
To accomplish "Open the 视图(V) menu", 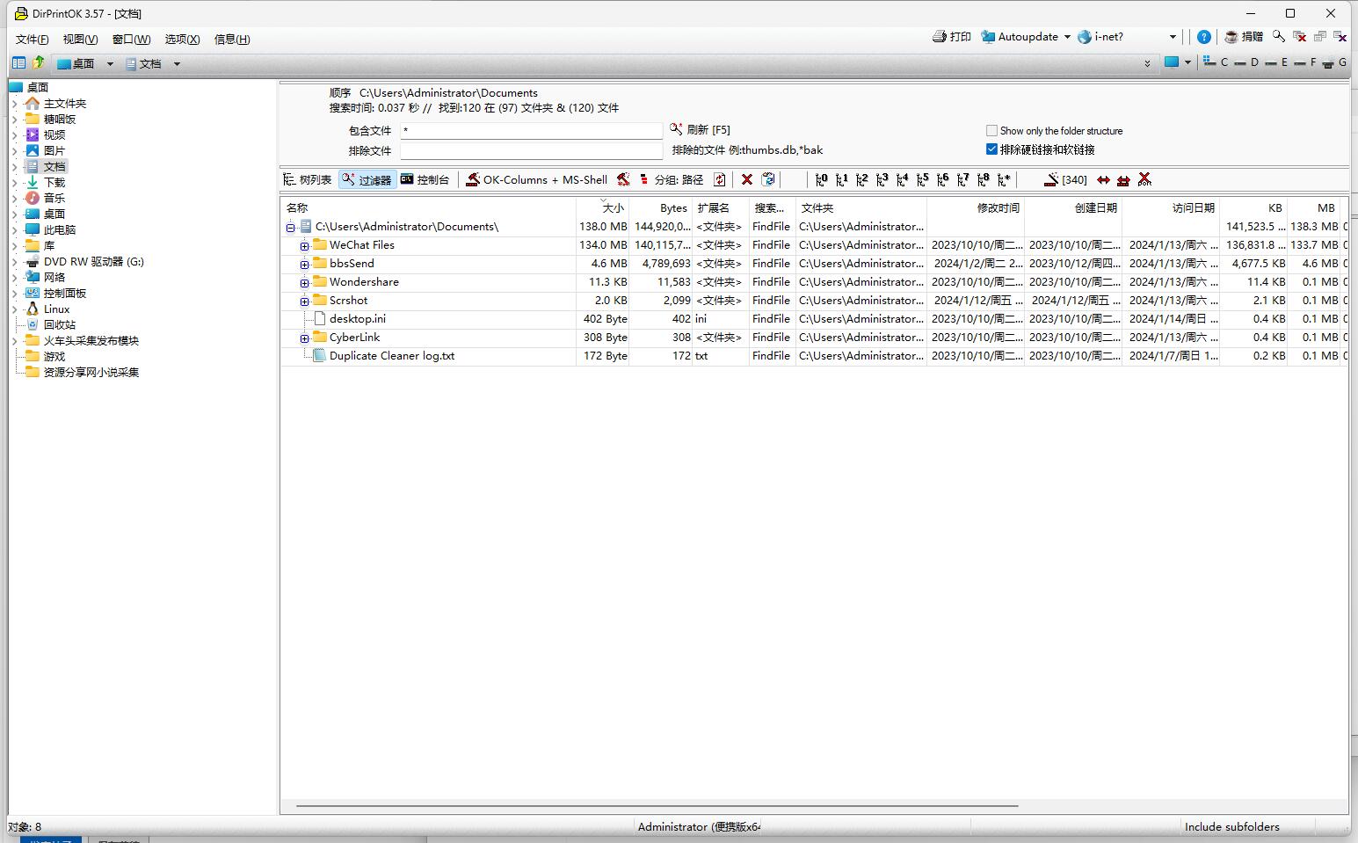I will tap(80, 39).
